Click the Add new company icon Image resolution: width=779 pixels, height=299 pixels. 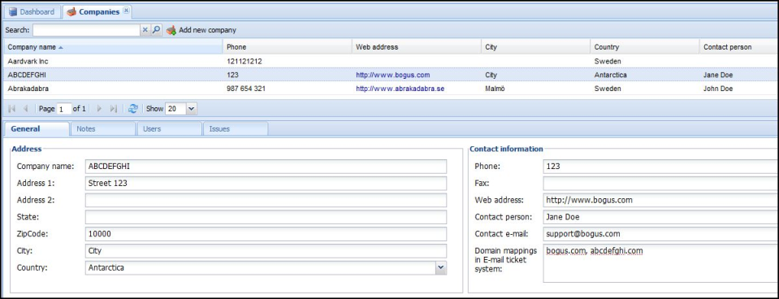pyautogui.click(x=171, y=30)
